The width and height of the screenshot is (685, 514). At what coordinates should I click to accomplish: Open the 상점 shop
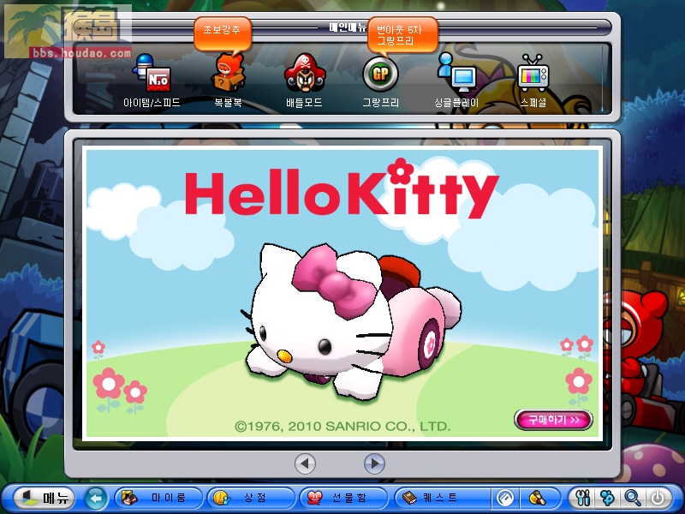251,498
